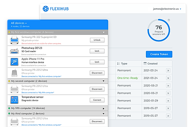The width and height of the screenshot is (189, 127).
Task: Open the james@electronic.us account menu
Action: 167,9
